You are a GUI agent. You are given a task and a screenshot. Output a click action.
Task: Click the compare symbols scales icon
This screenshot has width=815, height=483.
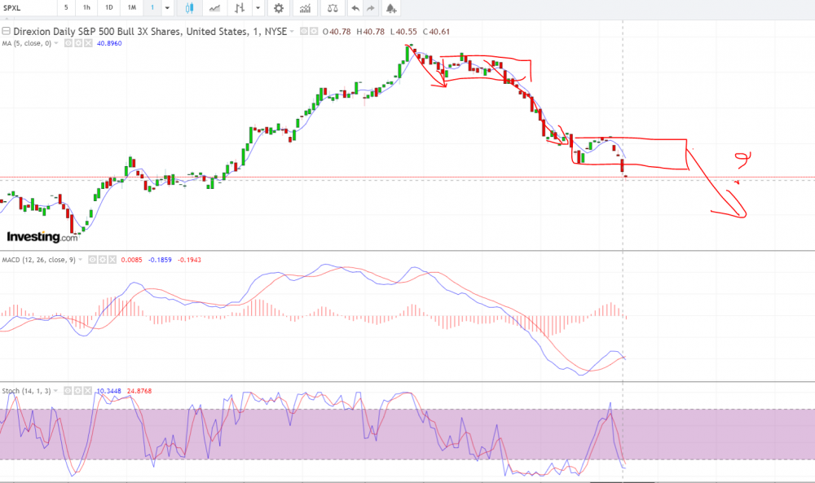pyautogui.click(x=332, y=8)
